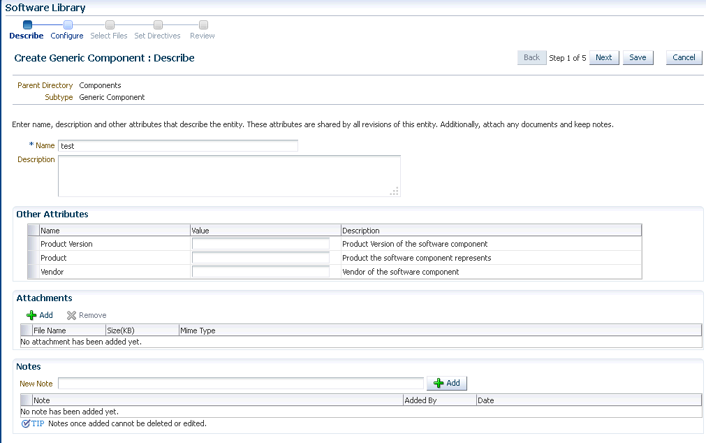Click the Name column header in Other Attributes
706x443 pixels.
pyautogui.click(x=115, y=231)
